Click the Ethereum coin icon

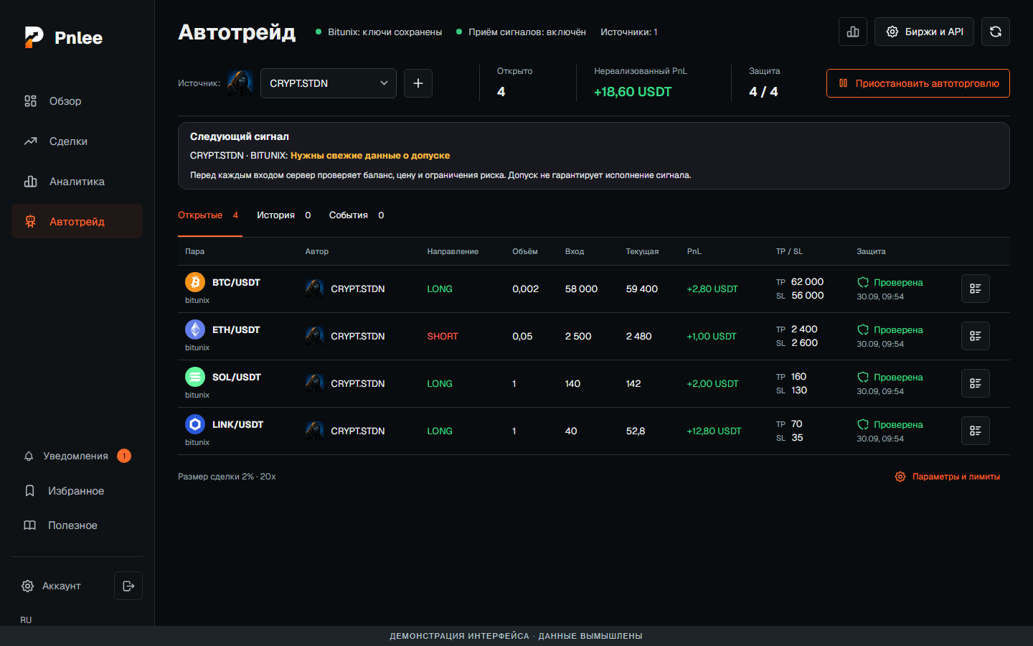pyautogui.click(x=195, y=329)
